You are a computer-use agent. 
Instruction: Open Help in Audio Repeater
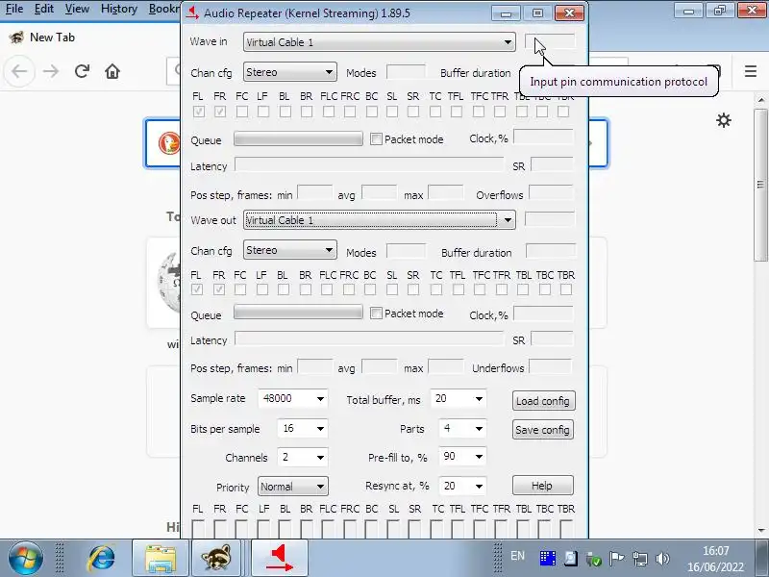coord(543,486)
